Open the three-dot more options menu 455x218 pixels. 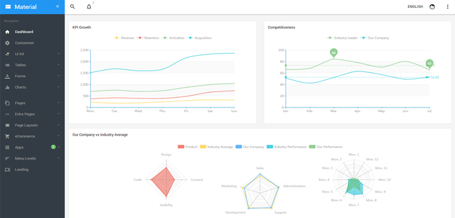click(448, 6)
